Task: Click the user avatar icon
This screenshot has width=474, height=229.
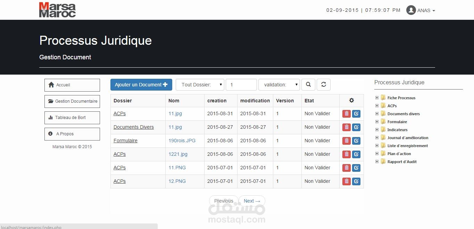Action: (411, 10)
